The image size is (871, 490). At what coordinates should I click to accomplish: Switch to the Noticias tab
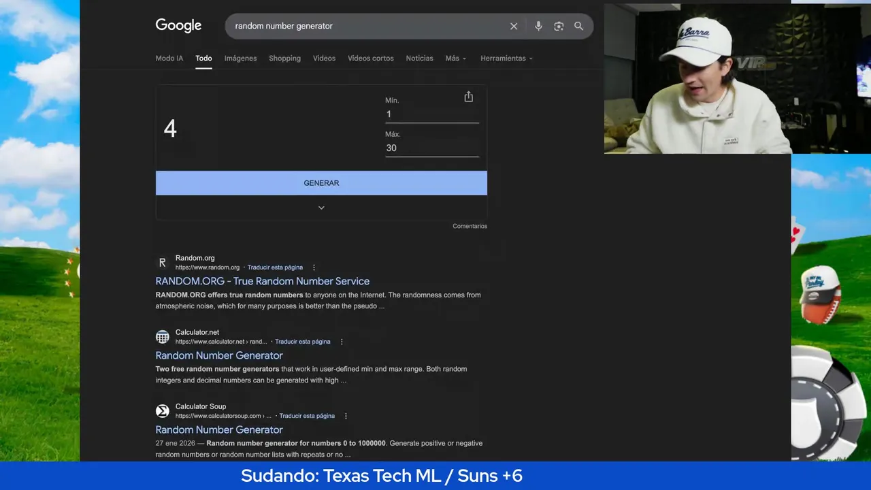click(x=419, y=59)
